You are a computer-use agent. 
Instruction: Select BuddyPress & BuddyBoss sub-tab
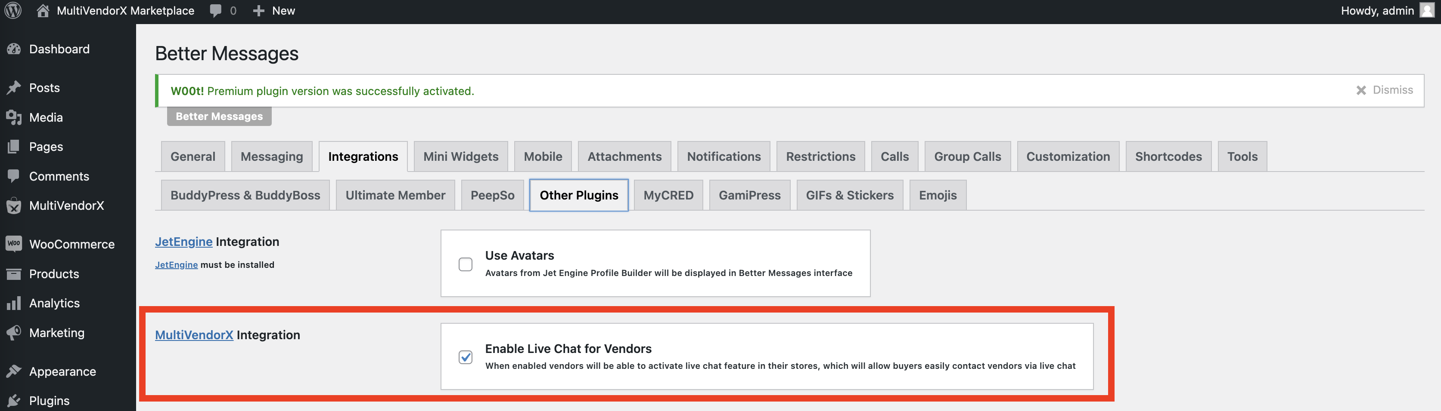coord(245,195)
